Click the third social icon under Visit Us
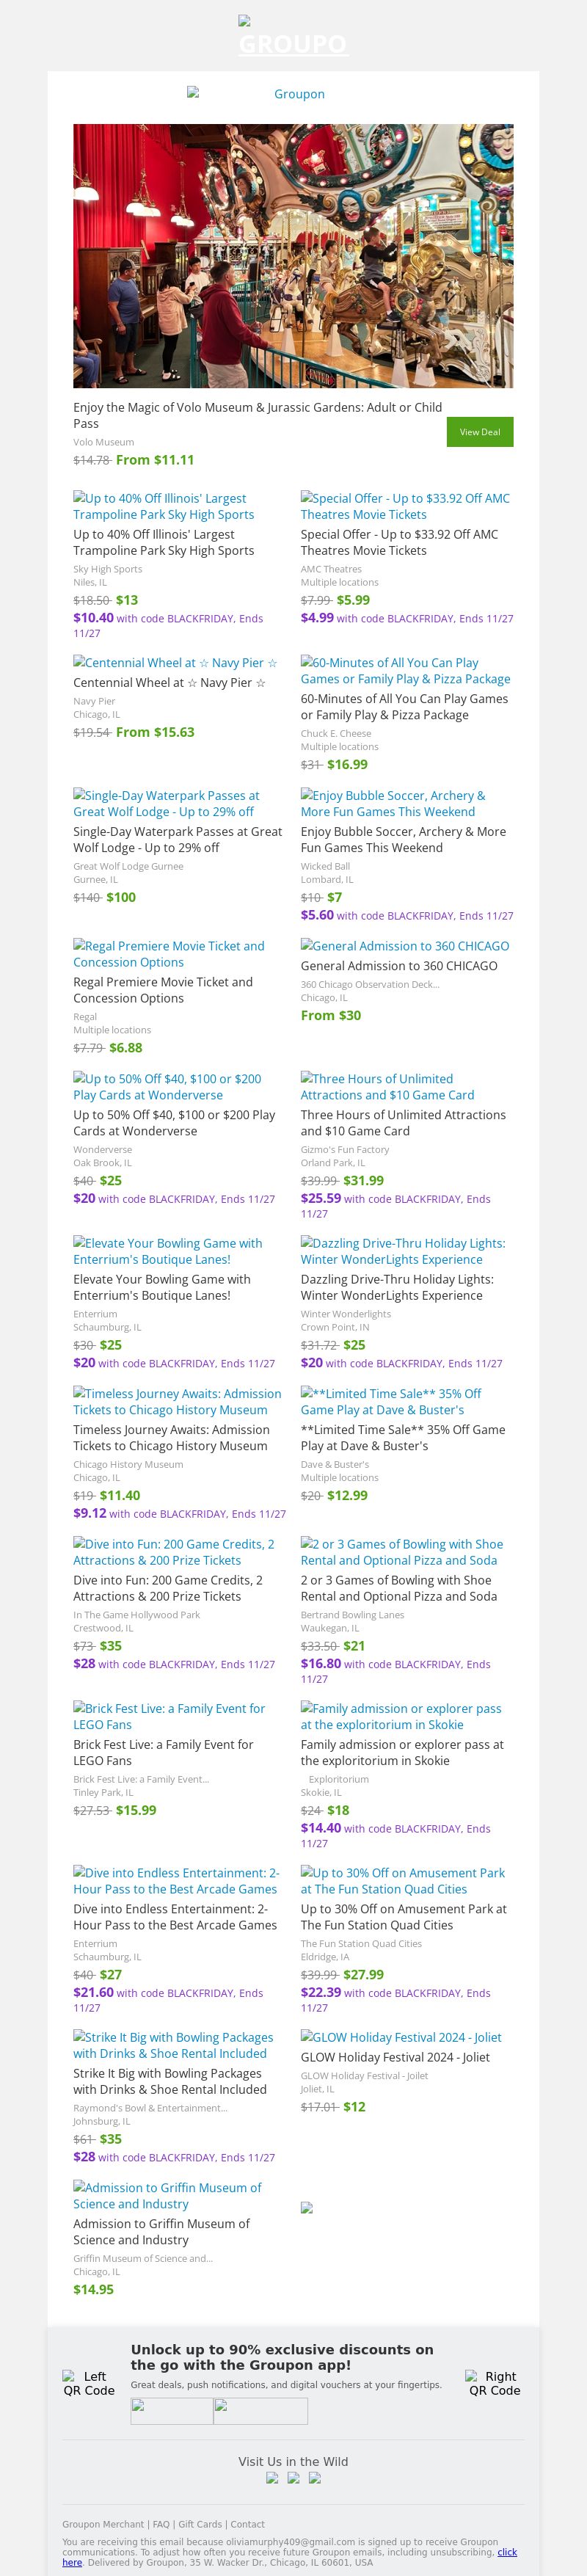Screen dimensions: 587x2576 314,2477
